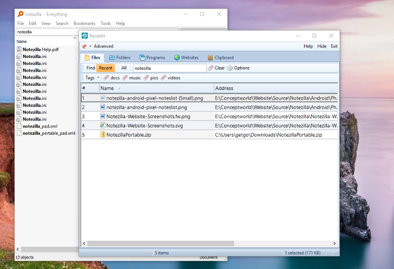Toggle the Recent filter button
394x269 pixels.
[105, 68]
